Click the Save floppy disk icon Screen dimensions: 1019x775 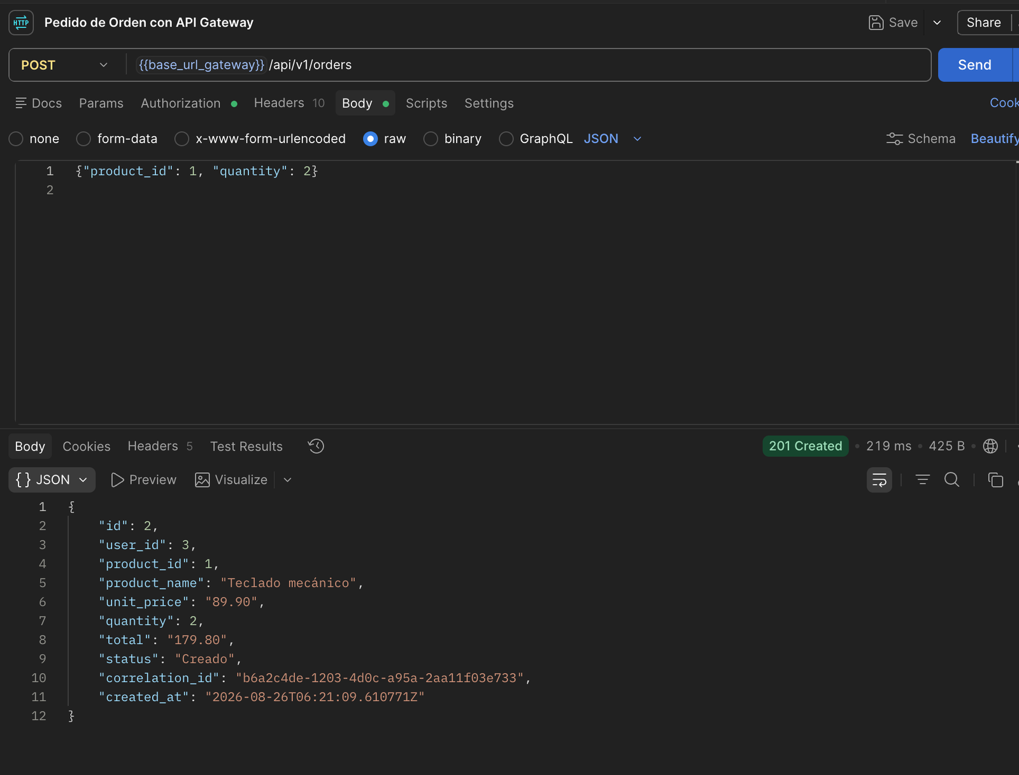(876, 23)
